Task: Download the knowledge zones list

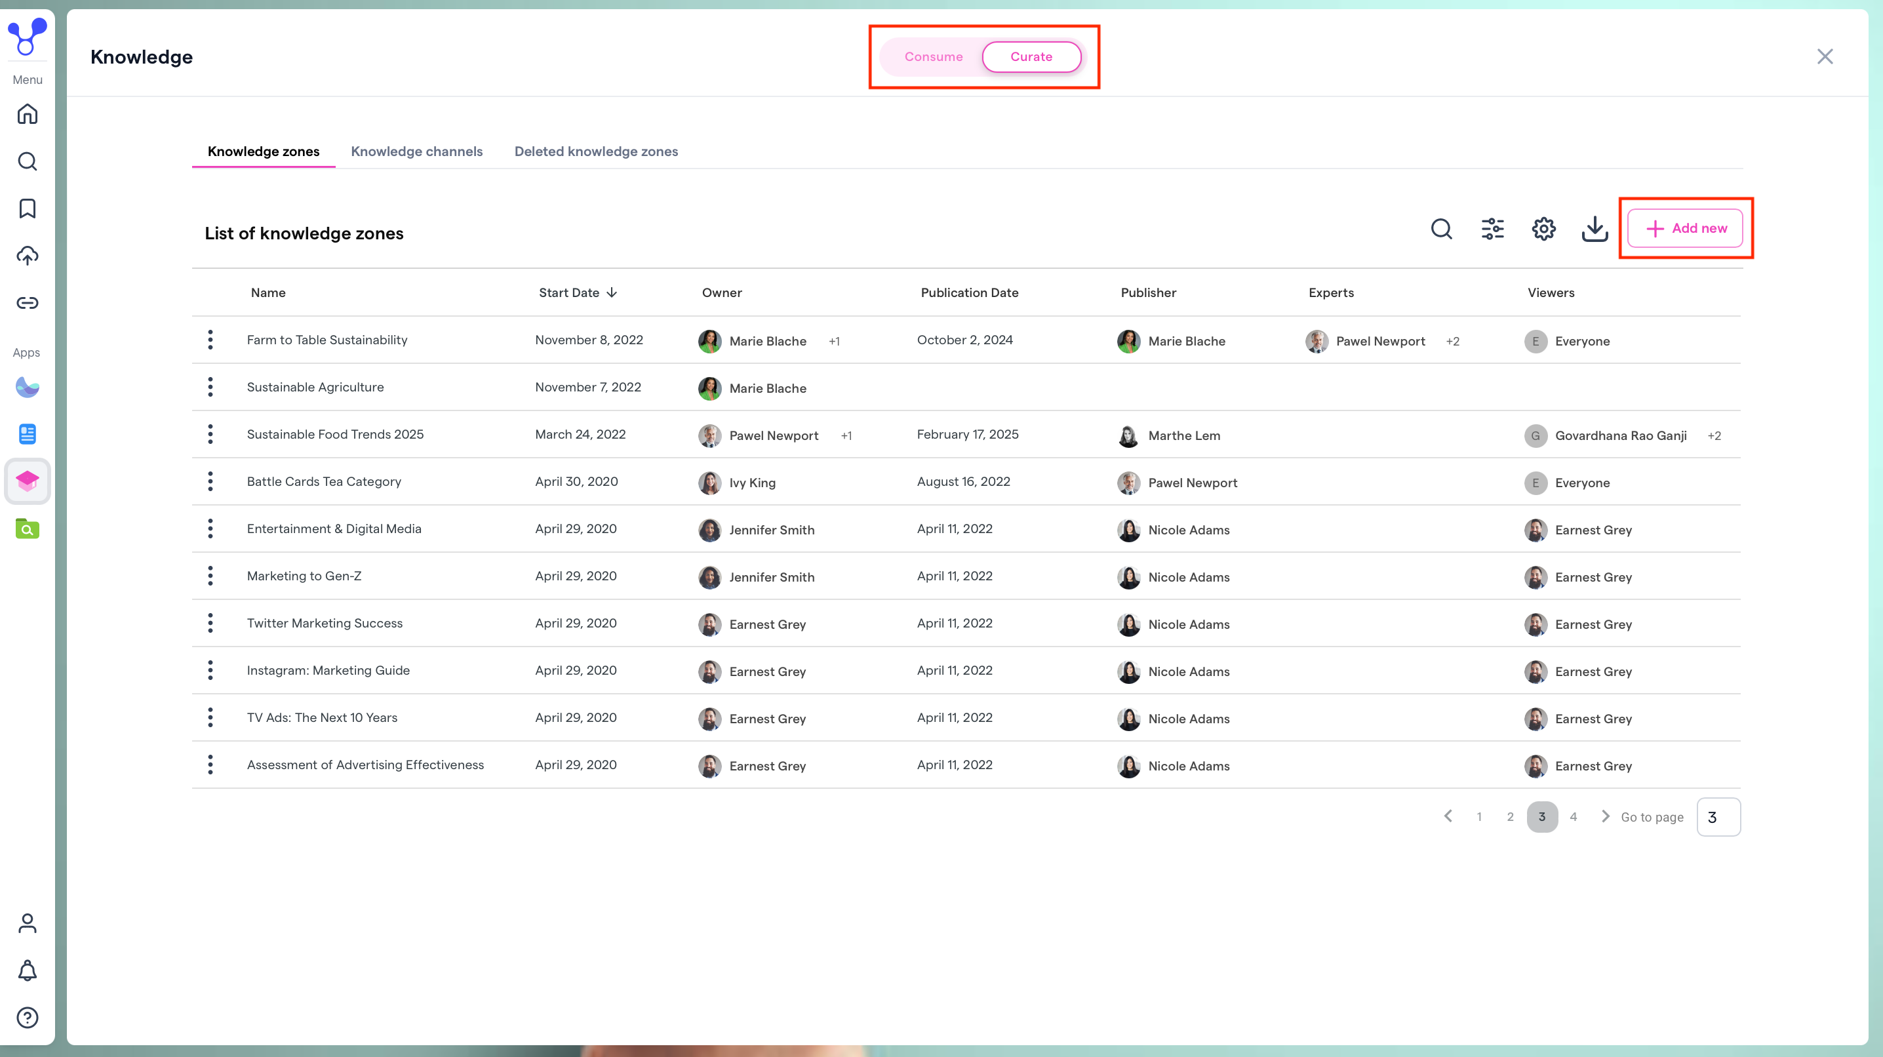Action: pos(1595,229)
